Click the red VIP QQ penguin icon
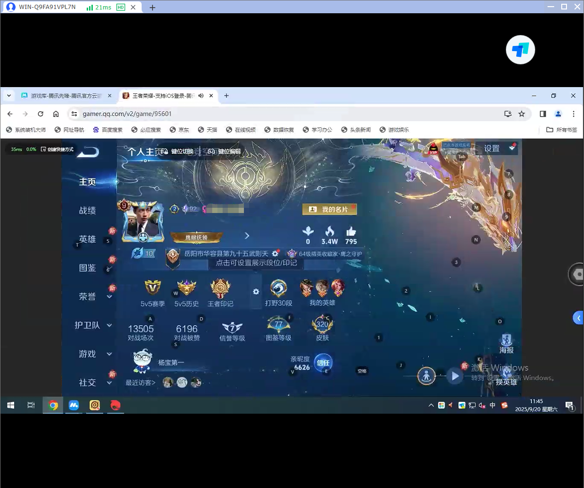The image size is (584, 488). (x=433, y=150)
